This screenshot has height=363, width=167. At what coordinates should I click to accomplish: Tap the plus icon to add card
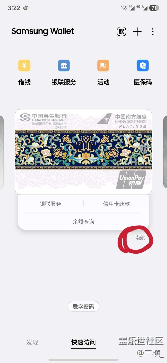tap(137, 32)
